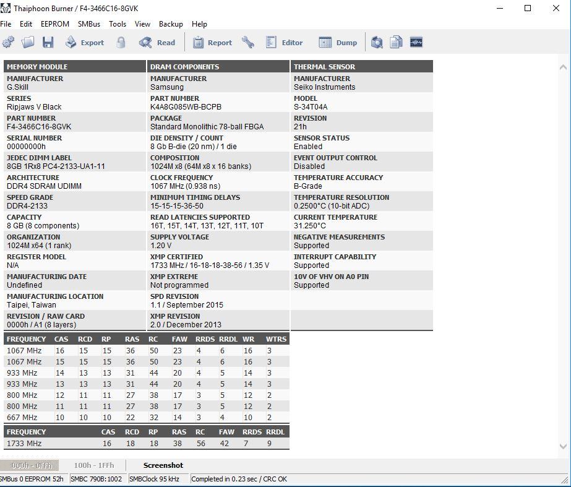Click thermal sensor model S-34T04A

coord(311,107)
